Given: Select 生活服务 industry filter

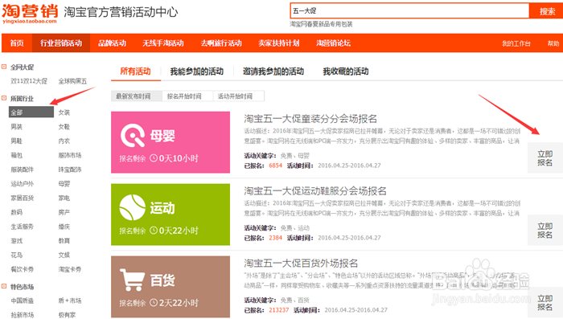Looking at the screenshot, I should [23, 227].
